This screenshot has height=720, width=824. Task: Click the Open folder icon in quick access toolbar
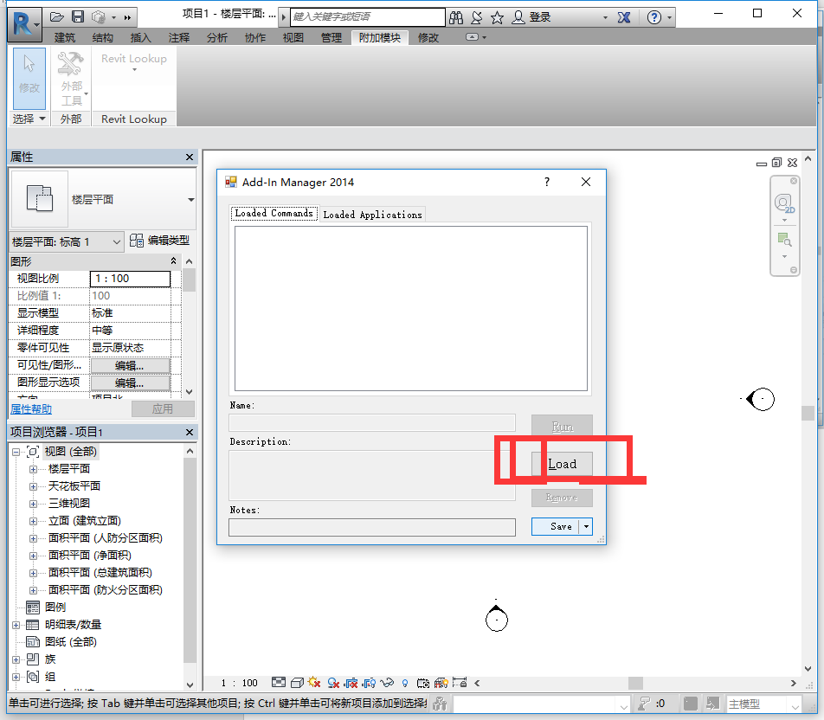57,17
